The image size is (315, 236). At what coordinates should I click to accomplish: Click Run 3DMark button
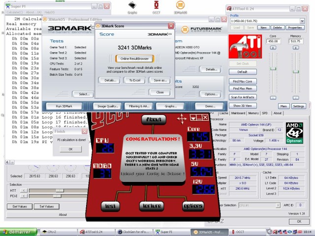(64, 106)
